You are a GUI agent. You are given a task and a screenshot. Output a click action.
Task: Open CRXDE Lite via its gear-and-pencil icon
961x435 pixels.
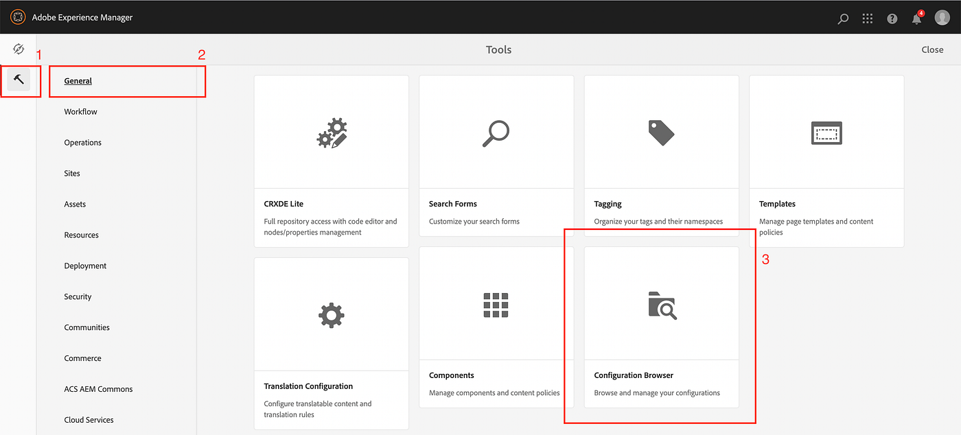pyautogui.click(x=331, y=132)
